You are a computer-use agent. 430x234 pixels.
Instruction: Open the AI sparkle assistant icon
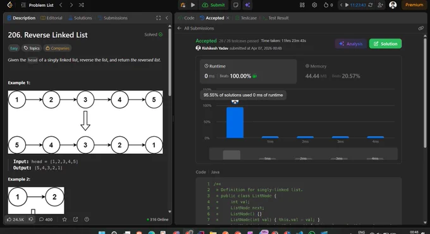(x=247, y=5)
